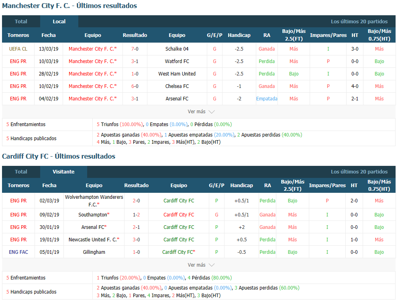Click the Empatada RA cell
The height and width of the screenshot is (302, 400).
pyautogui.click(x=267, y=99)
